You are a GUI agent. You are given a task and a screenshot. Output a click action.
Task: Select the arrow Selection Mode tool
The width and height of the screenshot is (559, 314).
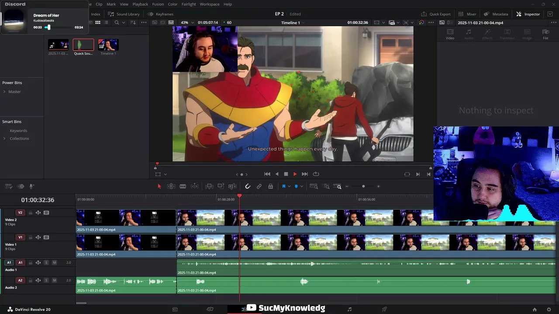pos(159,186)
